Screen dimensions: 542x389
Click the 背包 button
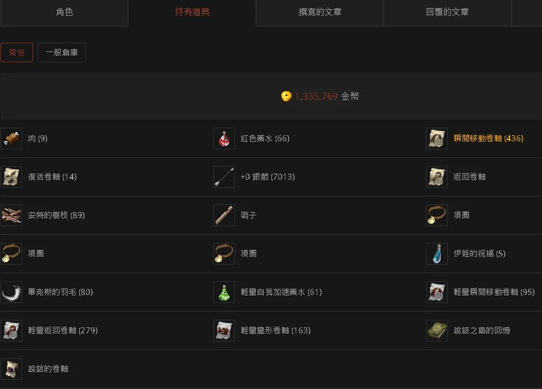pyautogui.click(x=17, y=52)
